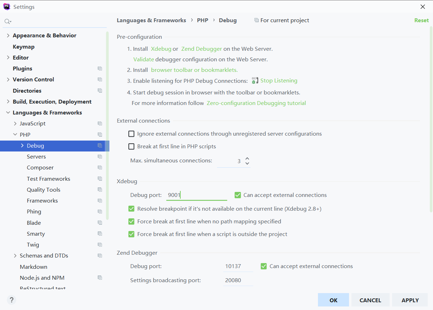
Task: Click the project-level icon beside PHP
Action: (x=100, y=135)
